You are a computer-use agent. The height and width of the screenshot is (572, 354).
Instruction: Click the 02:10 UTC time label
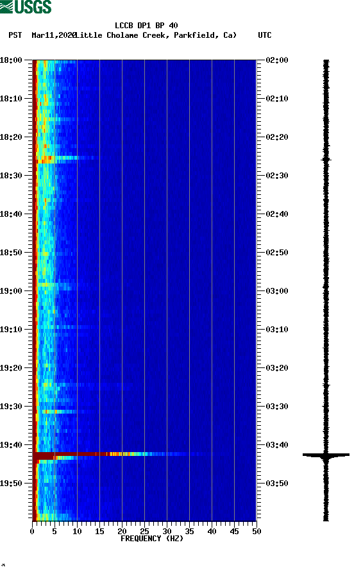[x=277, y=99]
